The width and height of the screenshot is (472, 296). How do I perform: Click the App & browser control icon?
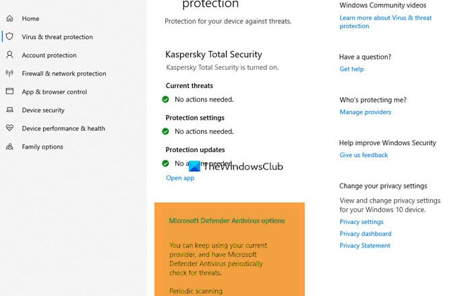click(x=9, y=91)
